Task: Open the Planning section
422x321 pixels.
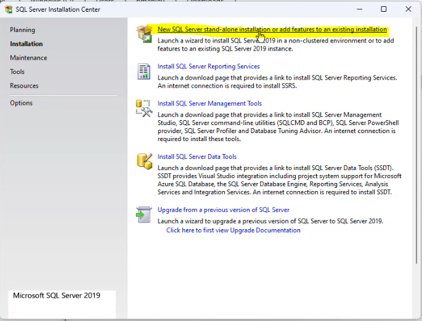Action: pyautogui.click(x=23, y=30)
